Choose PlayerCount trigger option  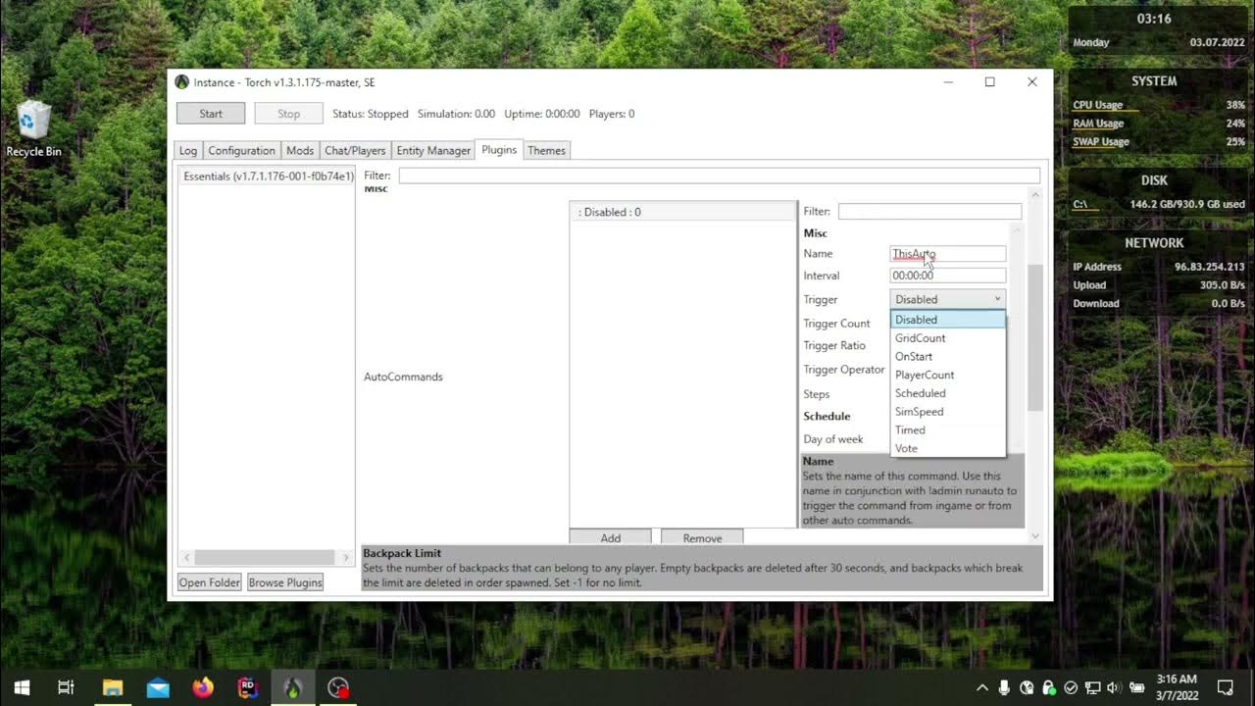point(947,375)
